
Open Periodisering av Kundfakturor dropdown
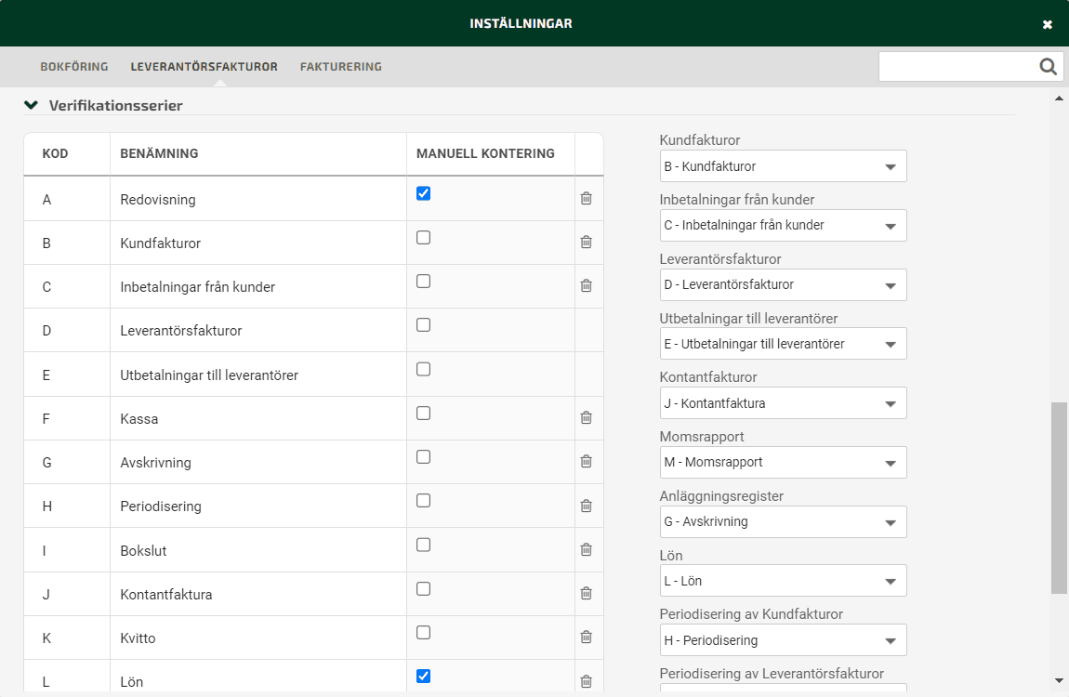pyautogui.click(x=783, y=640)
